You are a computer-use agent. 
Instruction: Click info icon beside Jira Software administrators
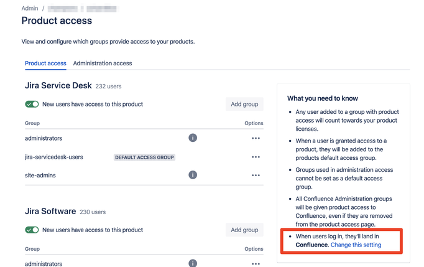pos(193,263)
